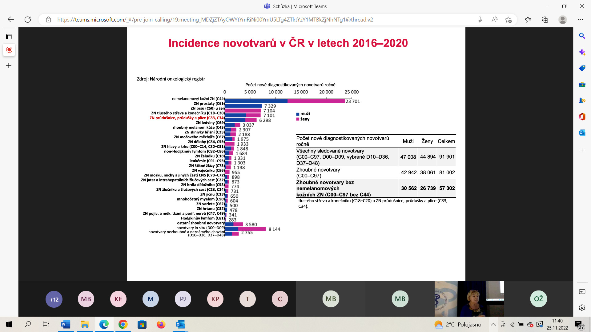Open sidebar settings gear
Image resolution: width=591 pixels, height=332 pixels.
coord(582,307)
